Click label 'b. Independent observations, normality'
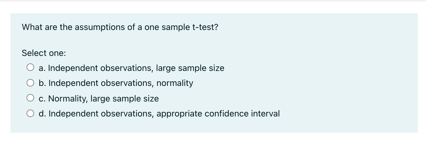This screenshot has width=426, height=143. coord(116,83)
